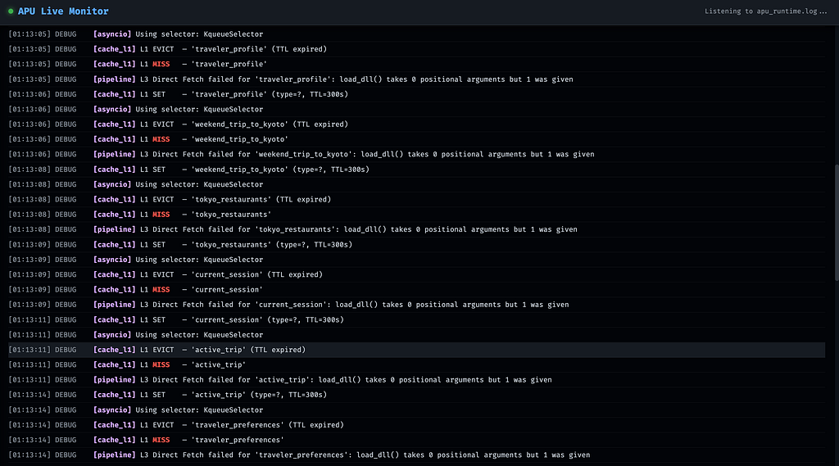Select the L1 SET 'current_session' line
839x466 pixels.
pyautogui.click(x=416, y=320)
